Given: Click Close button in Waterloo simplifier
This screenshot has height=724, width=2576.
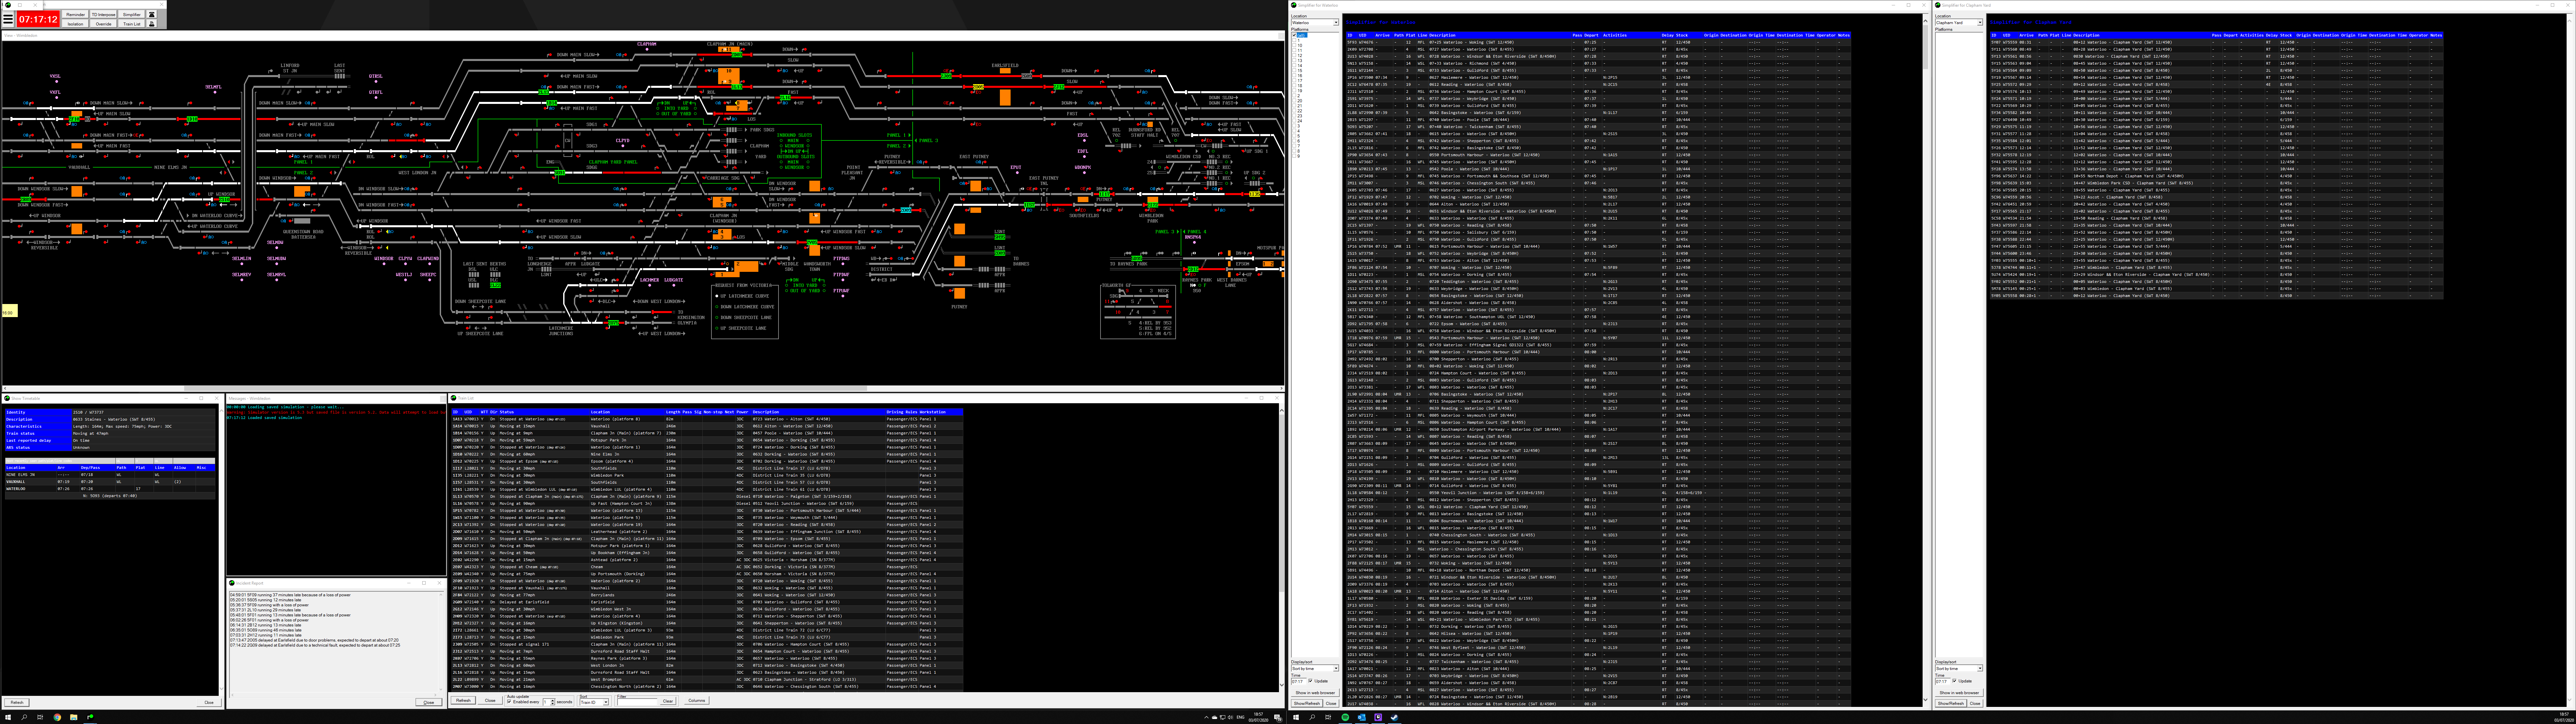Looking at the screenshot, I should click(1331, 703).
